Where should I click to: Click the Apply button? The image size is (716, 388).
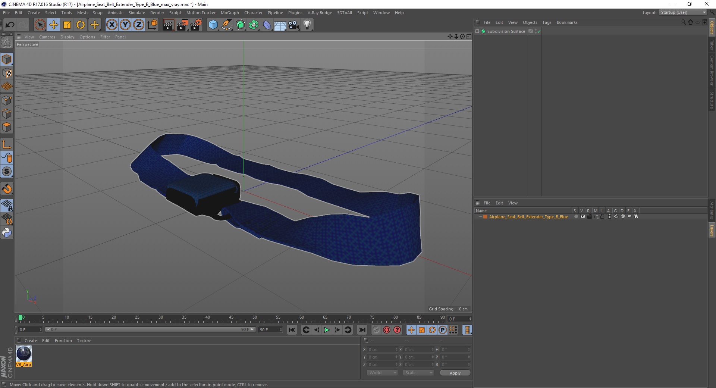455,373
